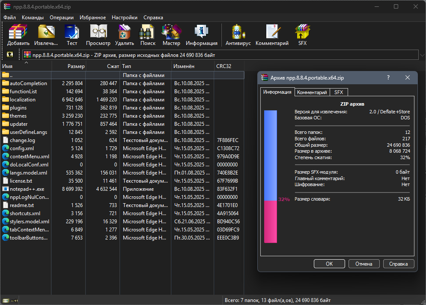
Task: Select the langs.model.xml file
Action: pos(122,172)
